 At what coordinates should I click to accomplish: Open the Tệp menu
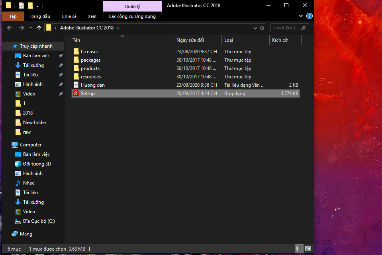[13, 16]
